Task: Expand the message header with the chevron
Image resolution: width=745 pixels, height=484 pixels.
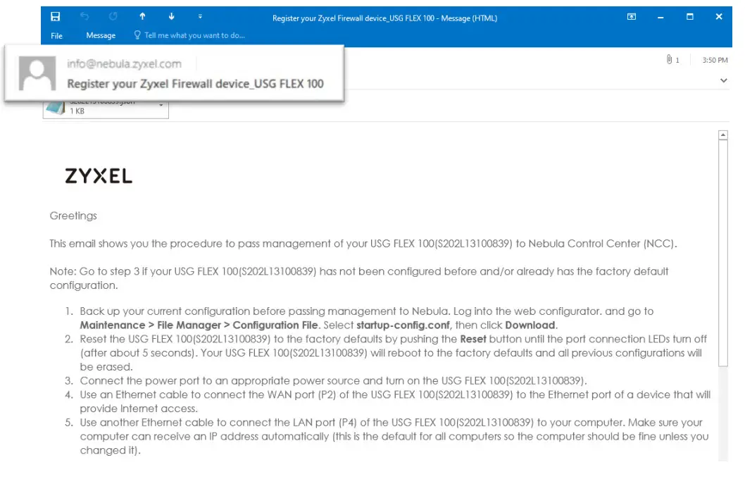Action: click(x=723, y=80)
